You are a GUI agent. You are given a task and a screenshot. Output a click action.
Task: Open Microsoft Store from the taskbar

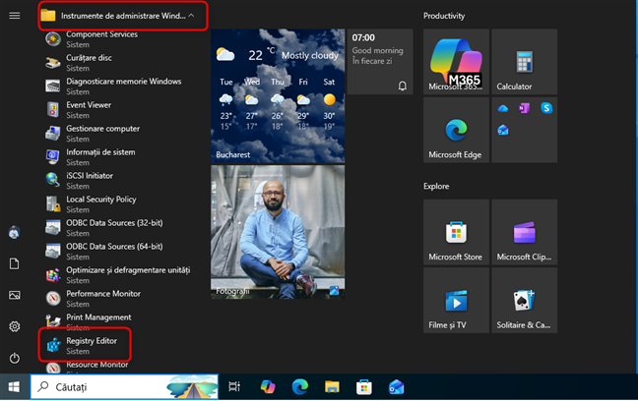coord(364,387)
